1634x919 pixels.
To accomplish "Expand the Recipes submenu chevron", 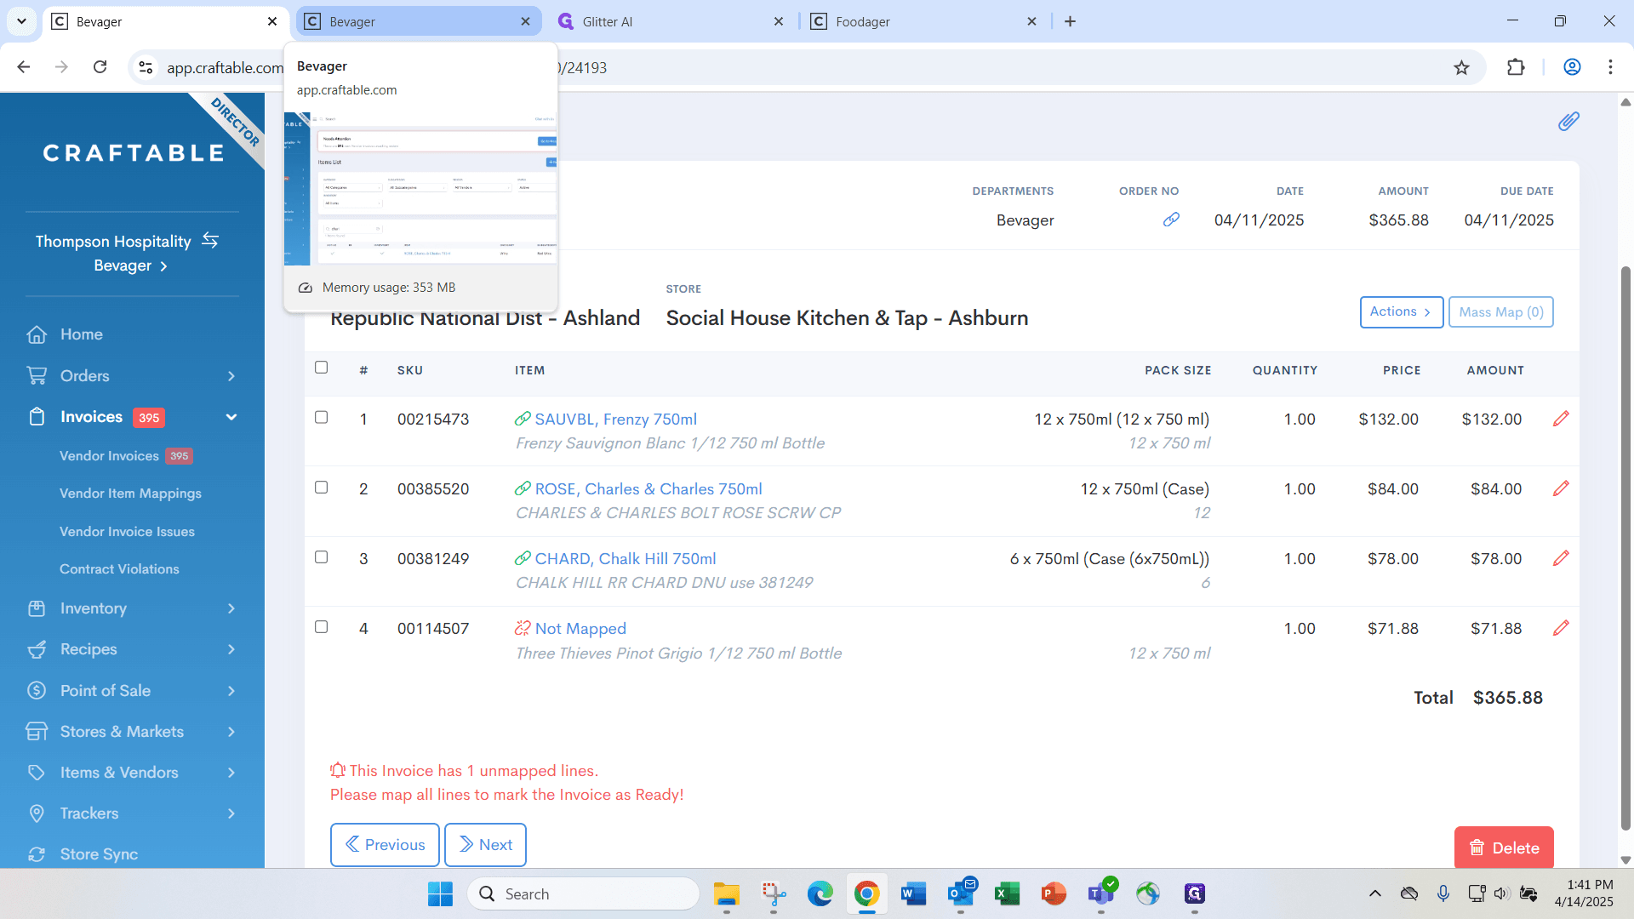I will [231, 649].
